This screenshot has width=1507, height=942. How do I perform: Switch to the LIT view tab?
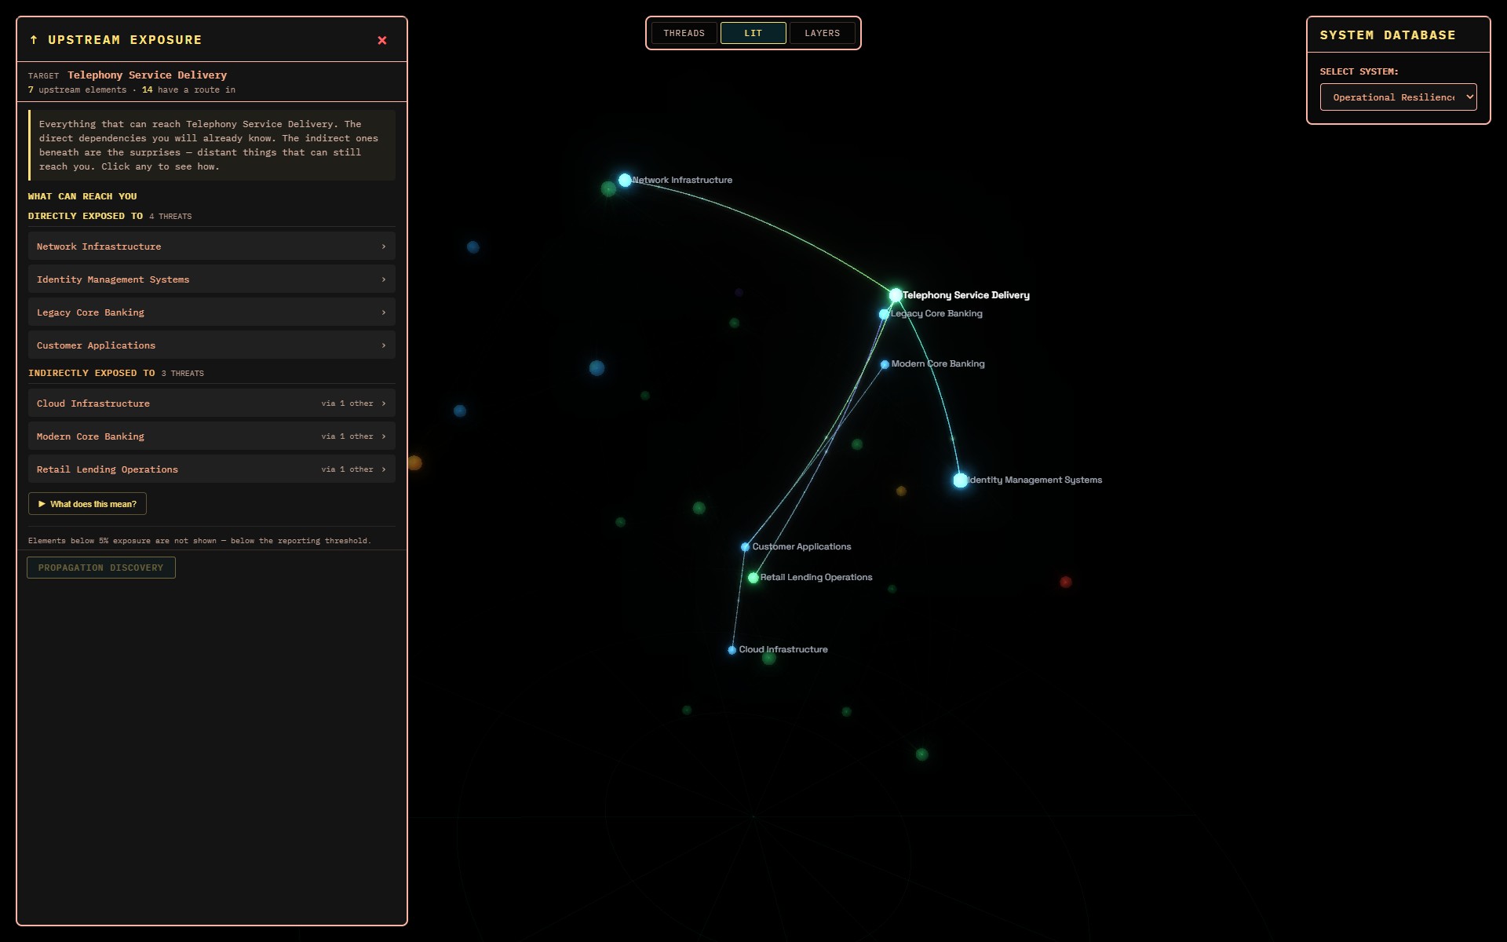tap(753, 33)
